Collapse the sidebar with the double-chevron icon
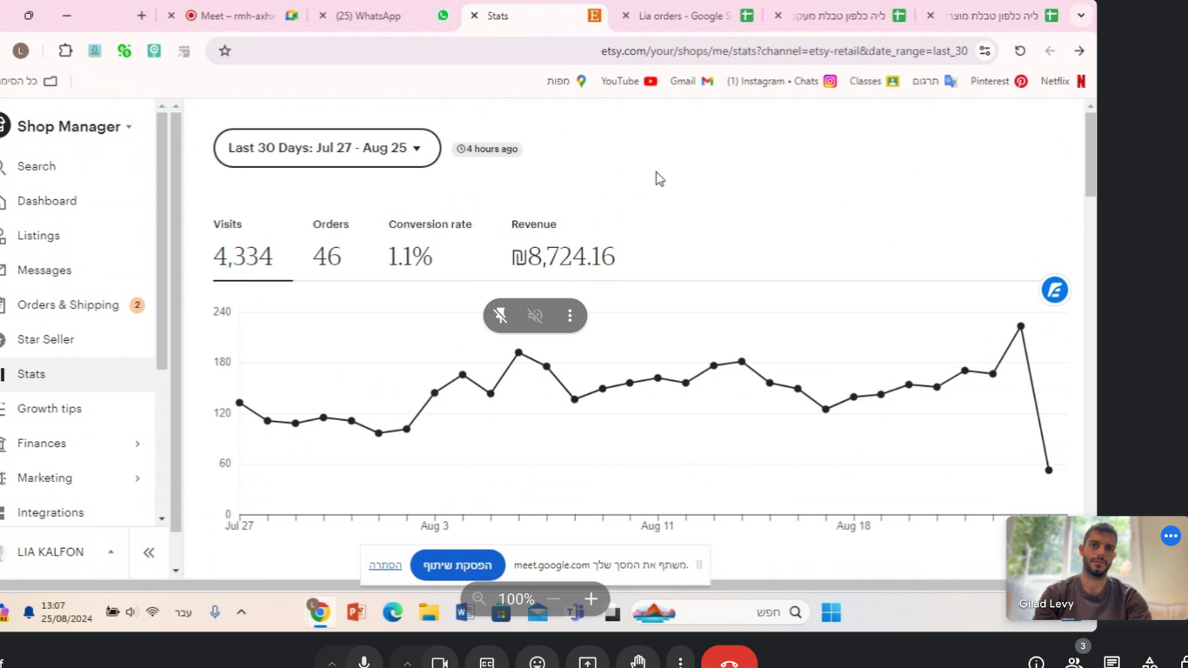 149,552
